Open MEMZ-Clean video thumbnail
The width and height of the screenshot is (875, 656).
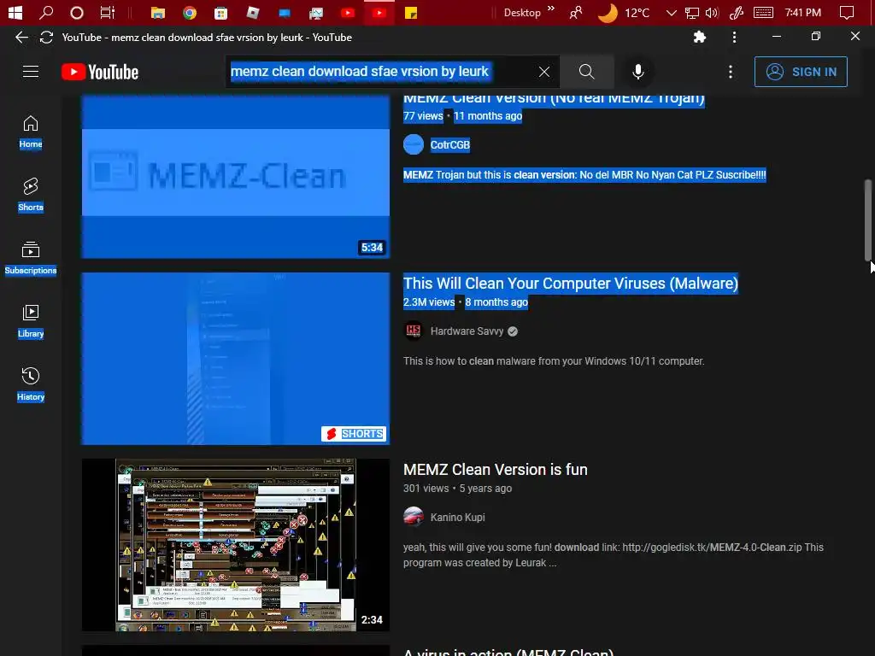(x=236, y=176)
